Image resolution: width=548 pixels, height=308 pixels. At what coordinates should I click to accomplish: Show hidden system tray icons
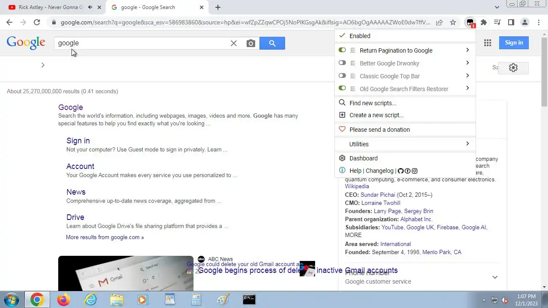[x=484, y=300]
